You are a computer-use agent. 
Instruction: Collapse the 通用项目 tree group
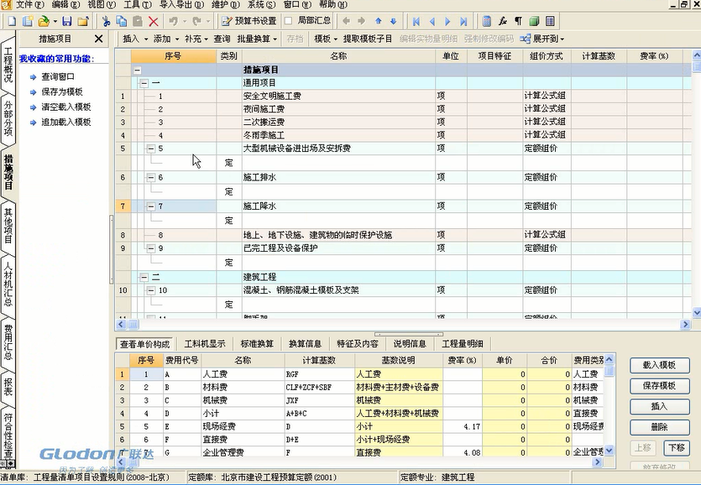coord(144,84)
